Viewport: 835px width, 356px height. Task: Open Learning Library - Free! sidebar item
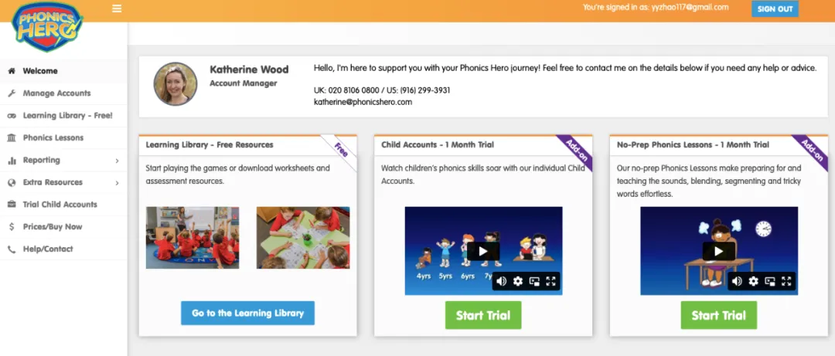[63, 116]
